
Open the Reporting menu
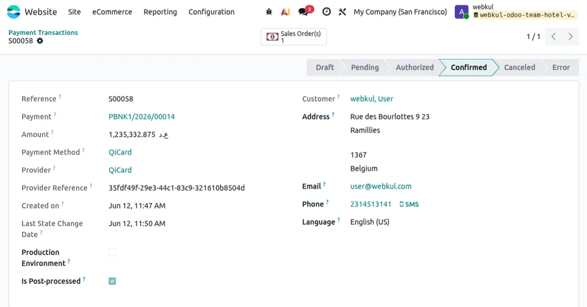160,12
